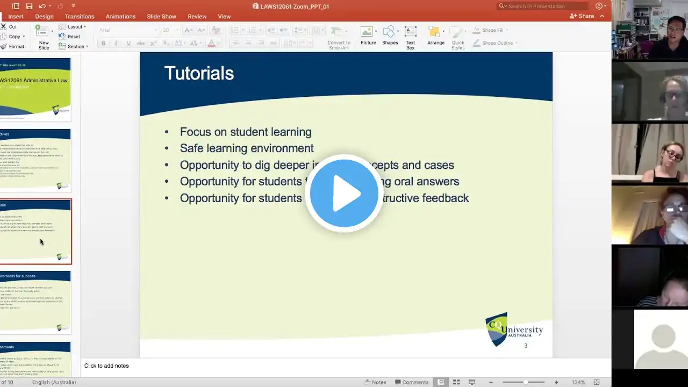Open the Arial font name combo box
The height and width of the screenshot is (387, 688).
128,30
